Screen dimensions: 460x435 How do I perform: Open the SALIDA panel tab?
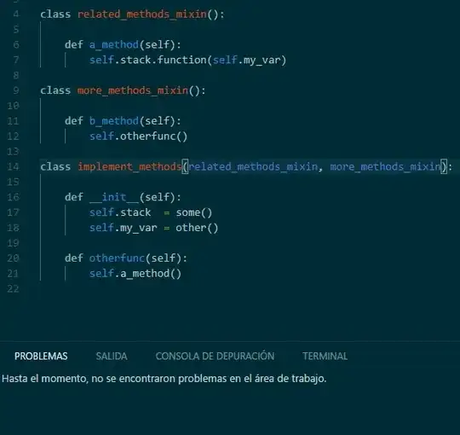(x=112, y=356)
